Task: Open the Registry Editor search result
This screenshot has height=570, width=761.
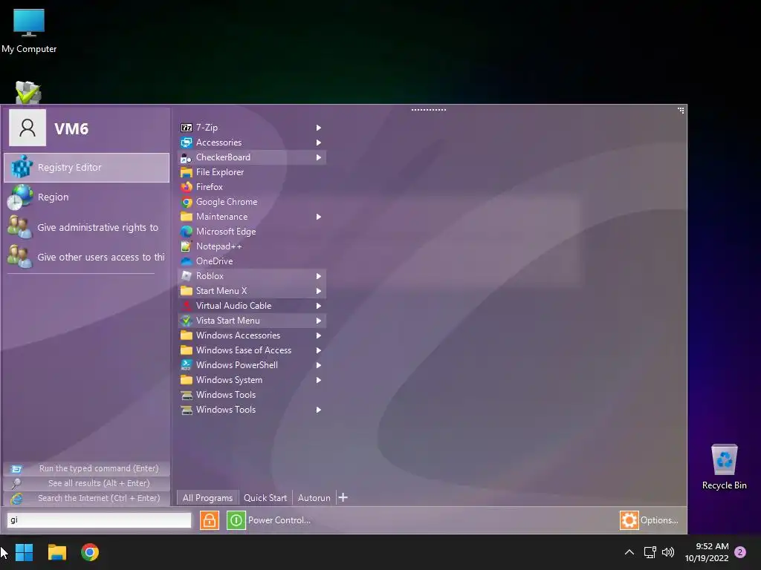Action: [87, 168]
